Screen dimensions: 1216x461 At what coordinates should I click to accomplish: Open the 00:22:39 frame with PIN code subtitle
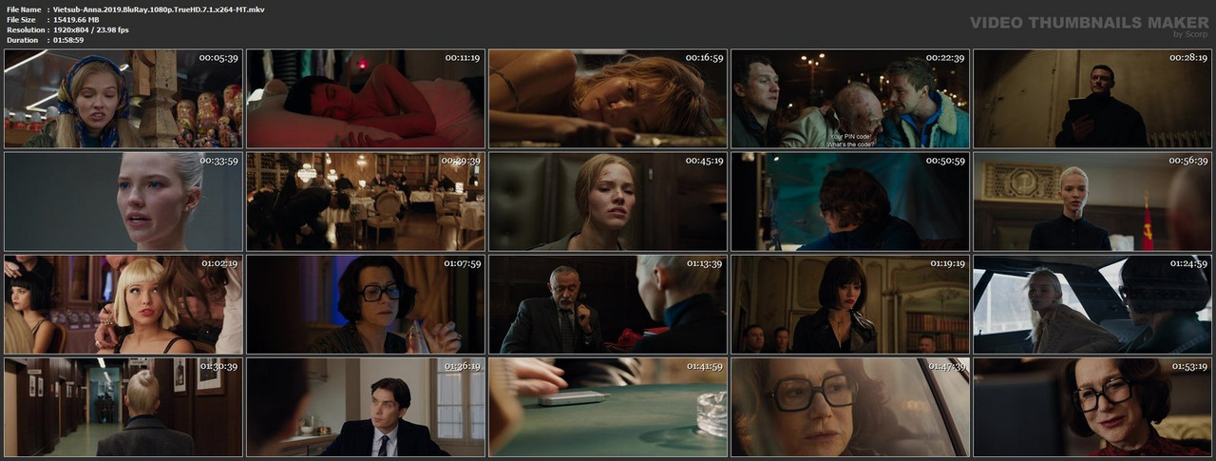[850, 99]
